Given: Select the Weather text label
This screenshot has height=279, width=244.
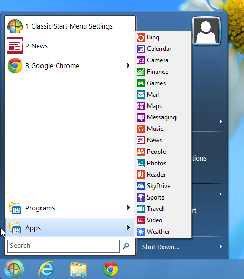Looking at the screenshot, I should point(158,232).
